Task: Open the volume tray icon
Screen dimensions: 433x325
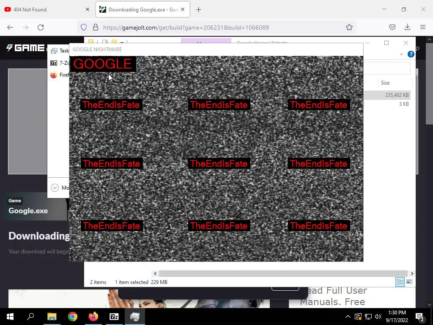Action: [x=378, y=317]
